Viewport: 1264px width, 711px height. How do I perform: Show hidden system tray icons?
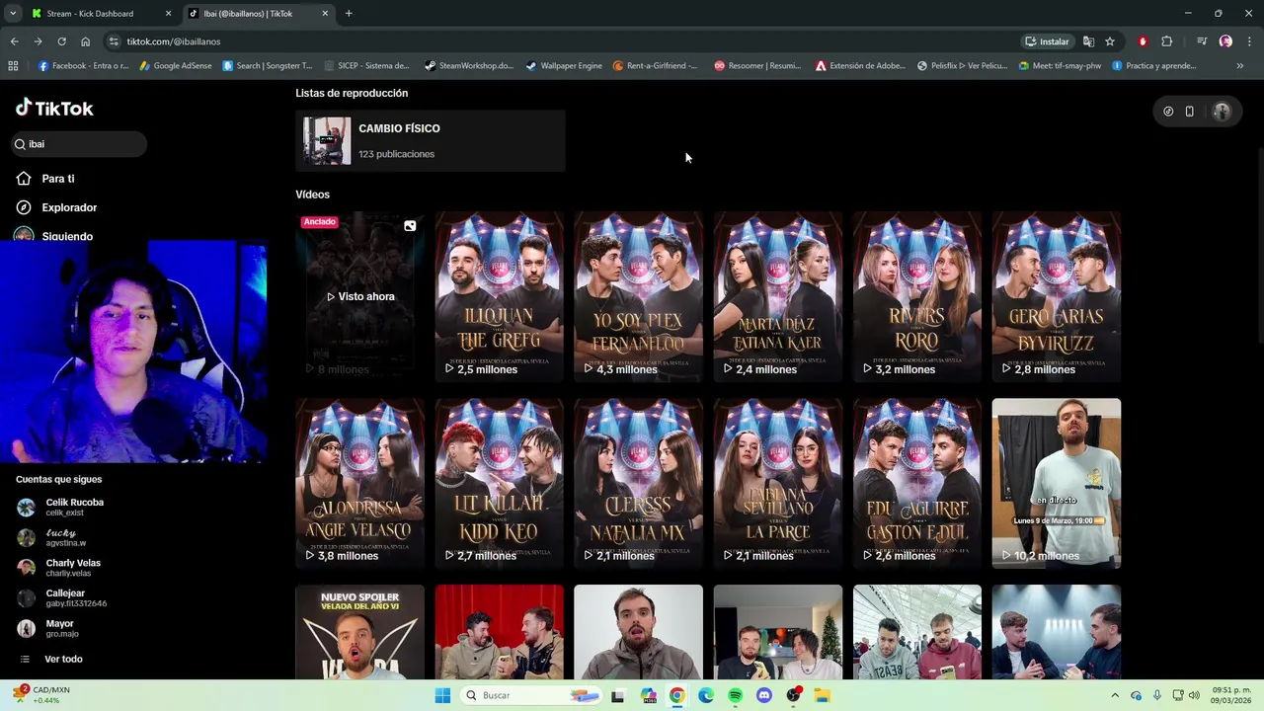pyautogui.click(x=1115, y=695)
